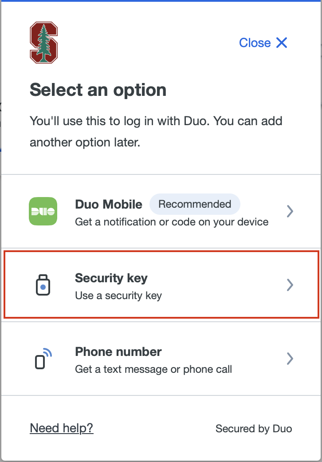Click the green Duo Mobile app icon
This screenshot has height=462, width=322.
coord(43,211)
